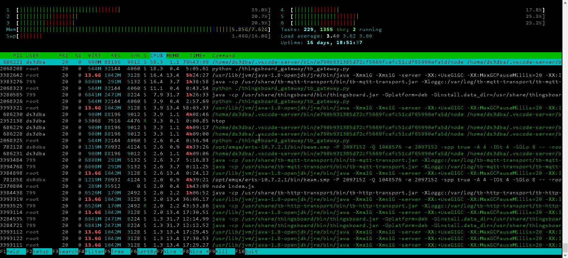
Task: Switch to F5 Tree view
Action: (118, 251)
